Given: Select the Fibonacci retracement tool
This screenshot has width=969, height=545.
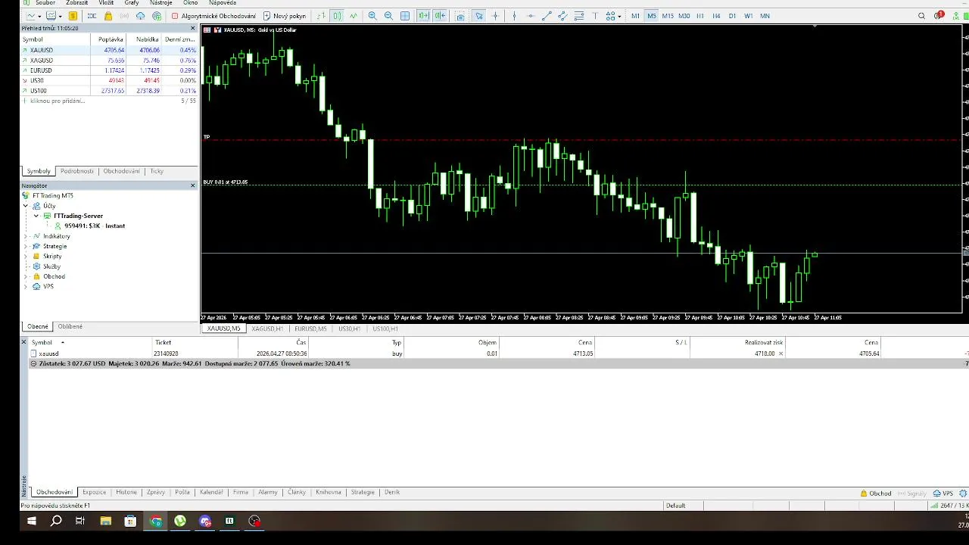Looking at the screenshot, I should point(579,16).
